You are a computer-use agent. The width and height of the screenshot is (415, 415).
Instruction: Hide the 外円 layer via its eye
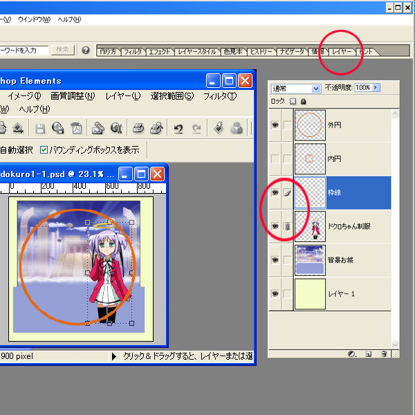275,125
